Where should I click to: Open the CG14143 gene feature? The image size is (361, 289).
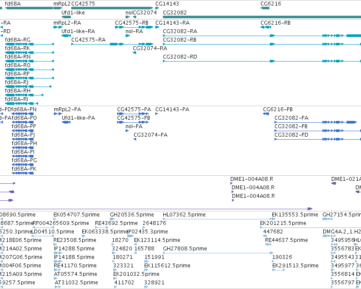[157, 8]
